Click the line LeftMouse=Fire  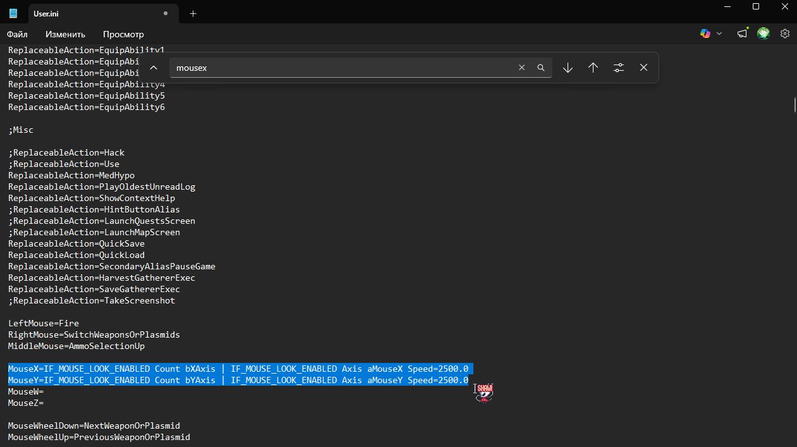[x=44, y=323]
